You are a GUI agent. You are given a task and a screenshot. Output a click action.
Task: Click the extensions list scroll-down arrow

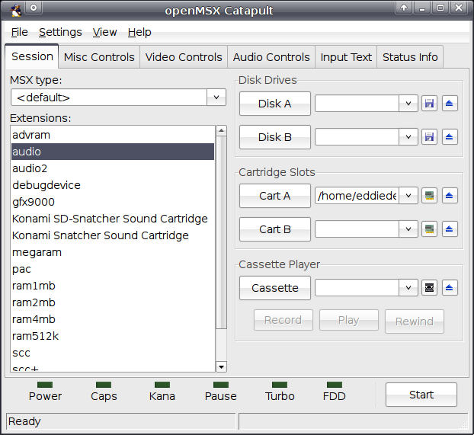tap(221, 367)
